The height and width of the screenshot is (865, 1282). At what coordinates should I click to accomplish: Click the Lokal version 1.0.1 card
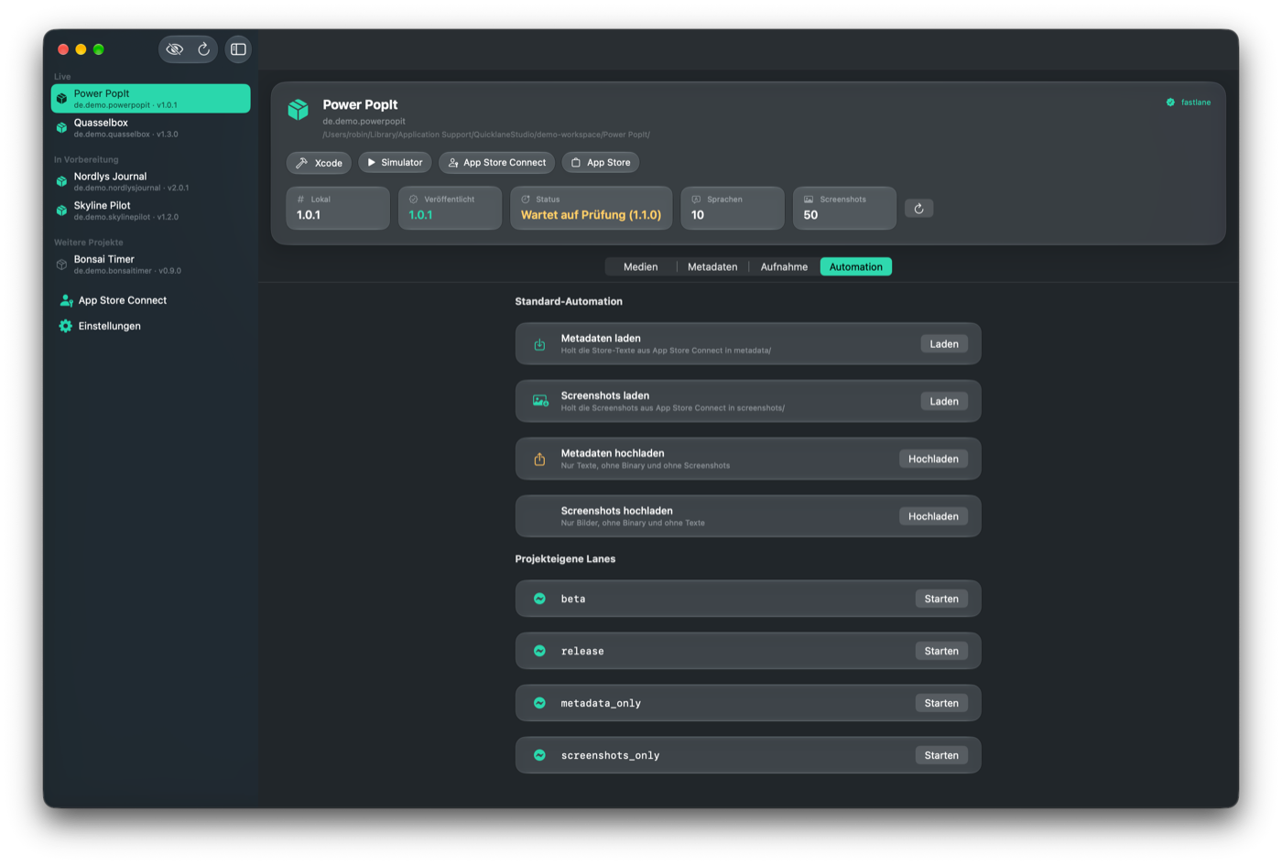338,208
